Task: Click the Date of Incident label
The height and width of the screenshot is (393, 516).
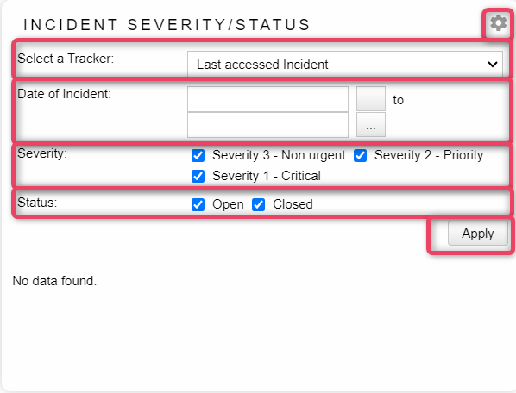Action: [x=64, y=94]
